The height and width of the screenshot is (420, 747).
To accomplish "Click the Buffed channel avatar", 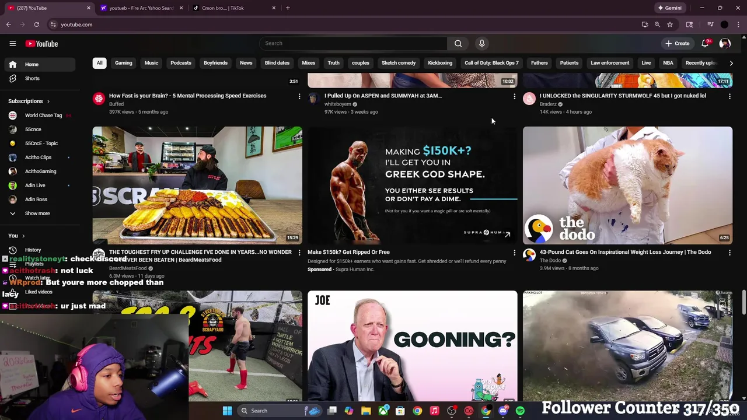I will [99, 99].
